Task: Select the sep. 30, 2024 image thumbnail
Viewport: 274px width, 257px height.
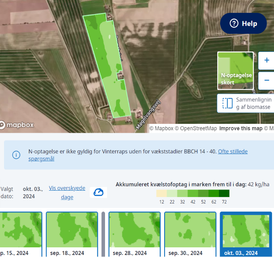Action: (190, 234)
